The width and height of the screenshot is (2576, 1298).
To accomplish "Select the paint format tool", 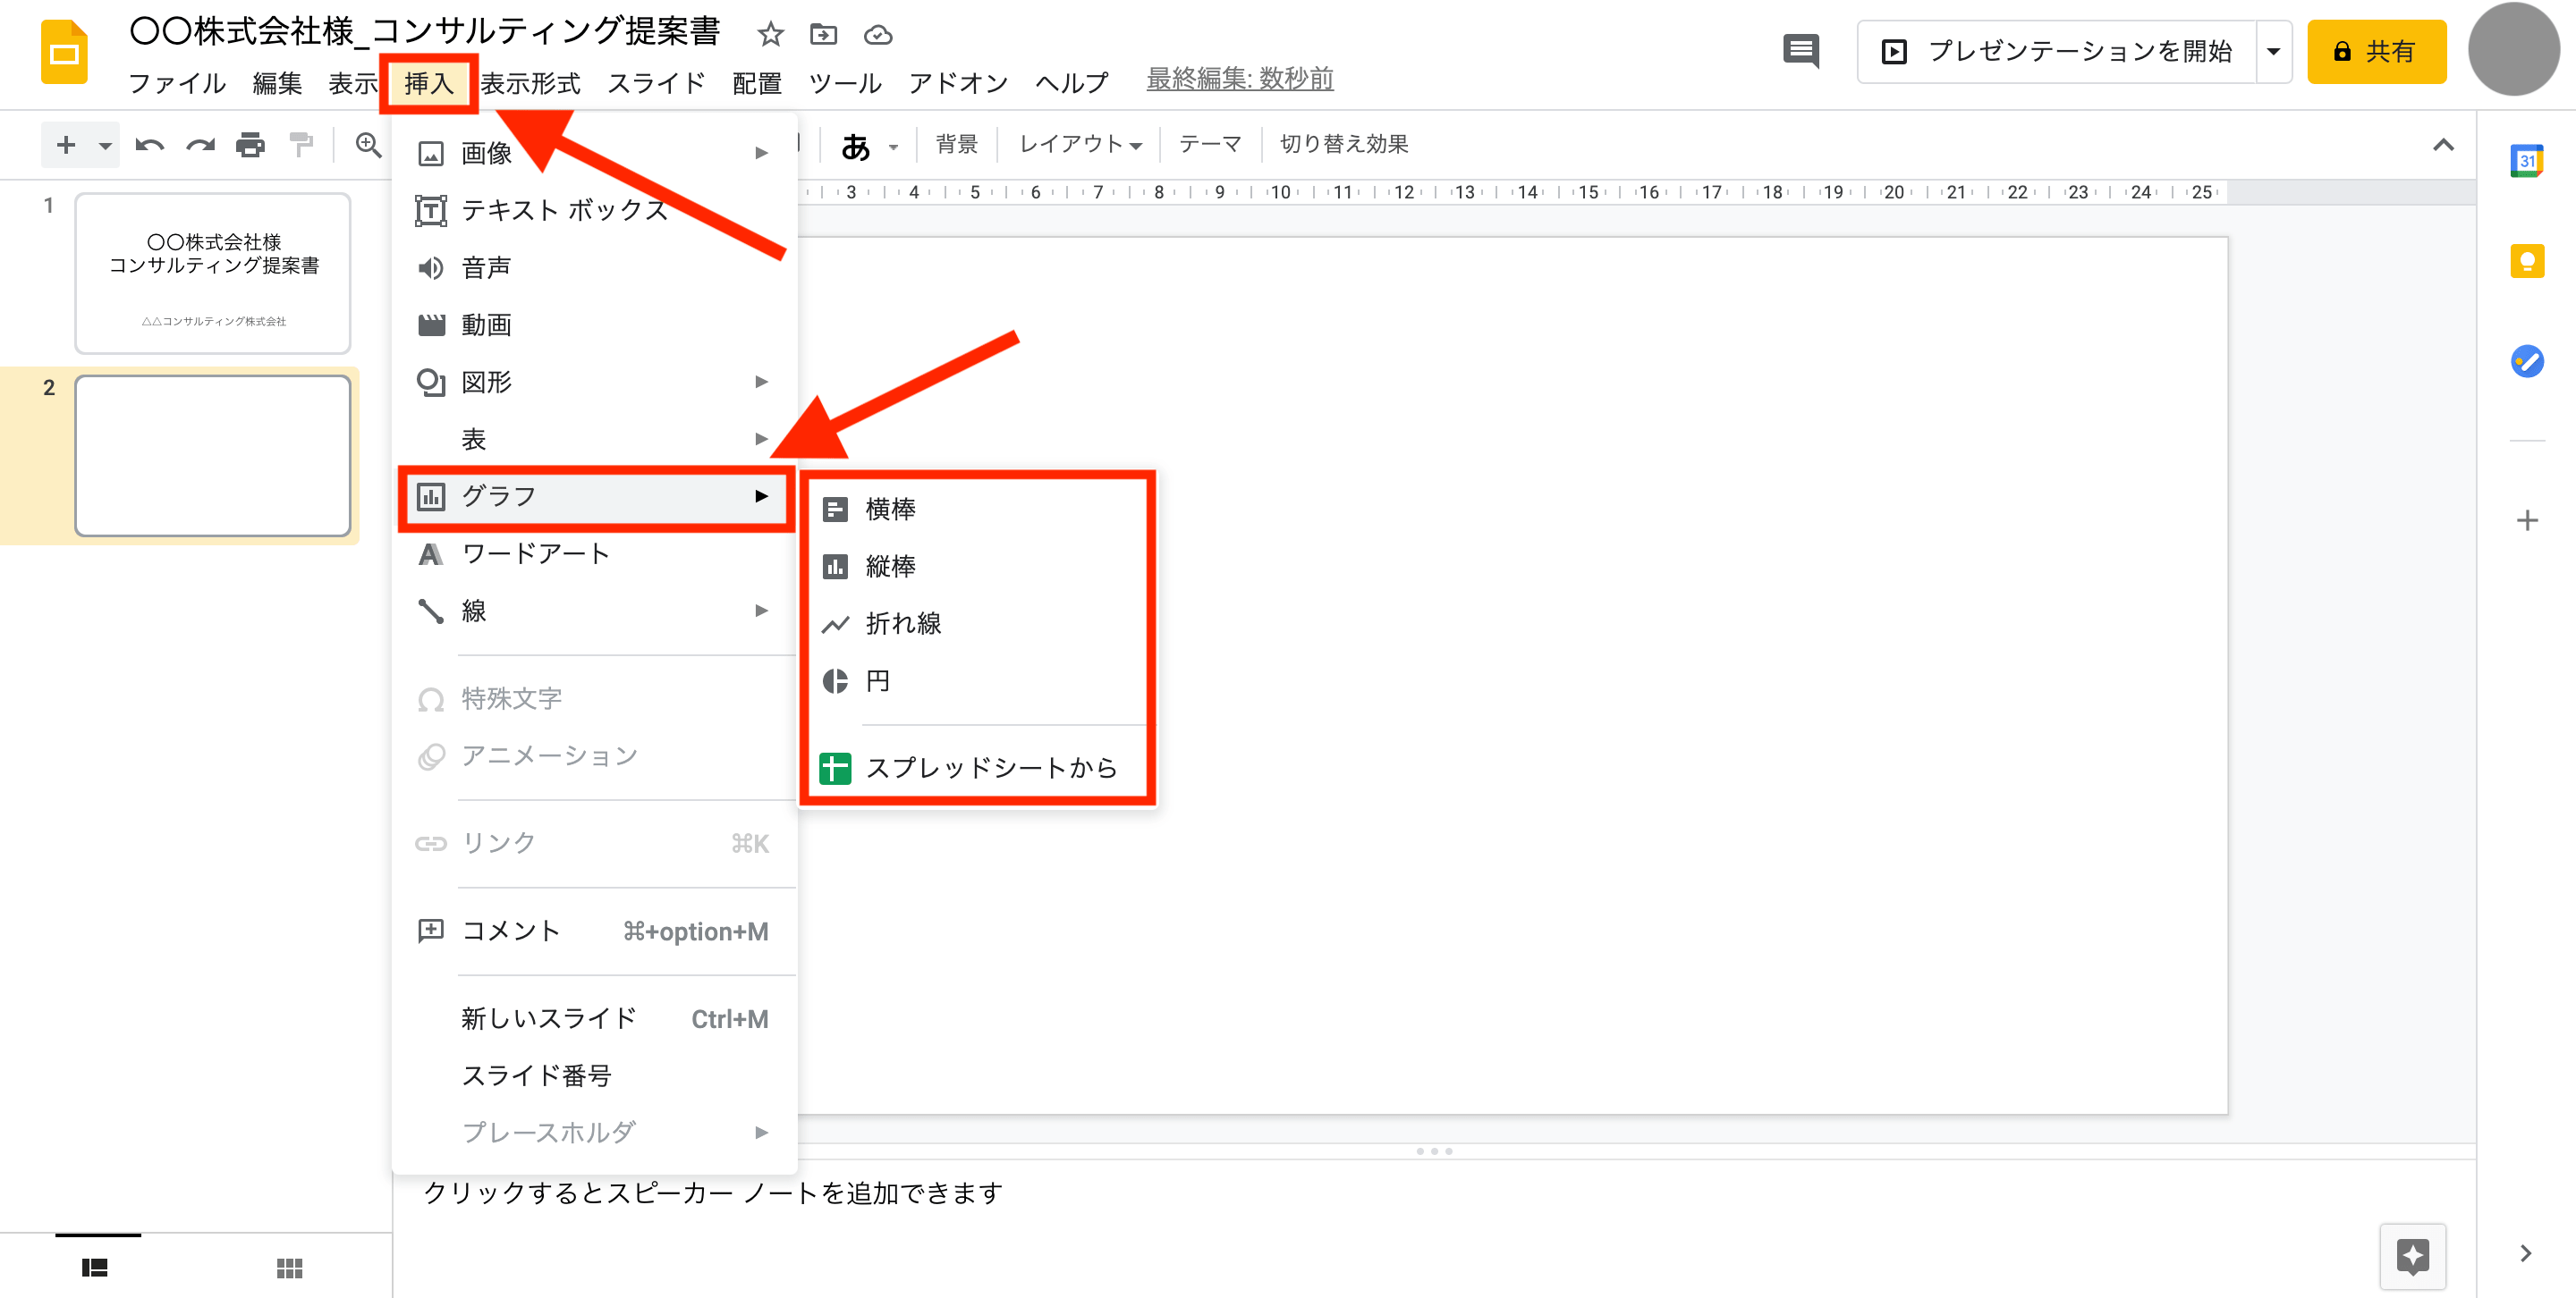I will 300,145.
